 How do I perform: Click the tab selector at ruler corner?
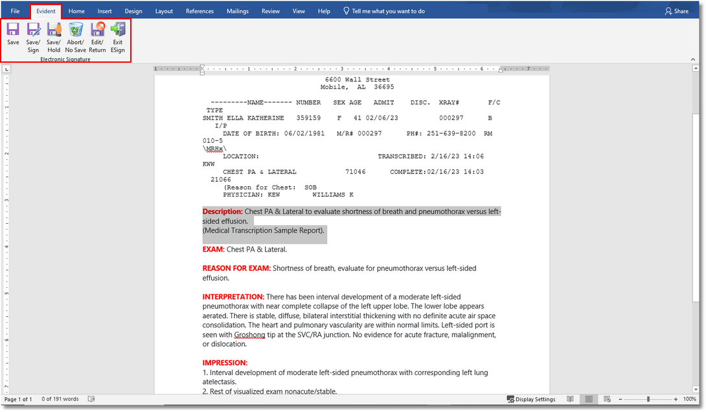click(x=6, y=69)
